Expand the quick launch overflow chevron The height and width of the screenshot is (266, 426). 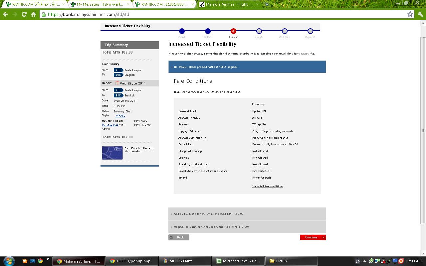(48, 259)
